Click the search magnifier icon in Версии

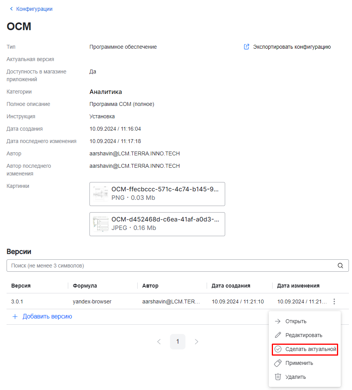pos(340,266)
